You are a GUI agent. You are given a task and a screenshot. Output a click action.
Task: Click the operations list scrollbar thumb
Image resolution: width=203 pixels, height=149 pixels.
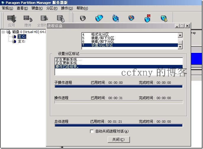[x=180, y=42]
